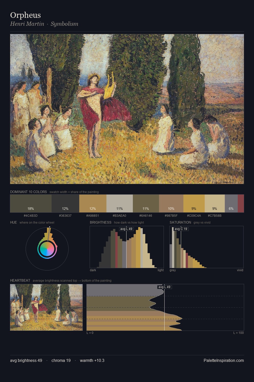Image resolution: width=254 pixels, height=382 pixels.
Task: Select the #4C4B3D swatch at 18%
Action: pos(31,203)
